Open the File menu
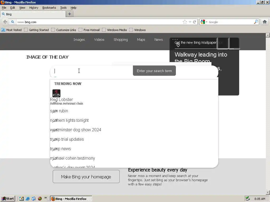270x202 pixels. (x=4, y=8)
